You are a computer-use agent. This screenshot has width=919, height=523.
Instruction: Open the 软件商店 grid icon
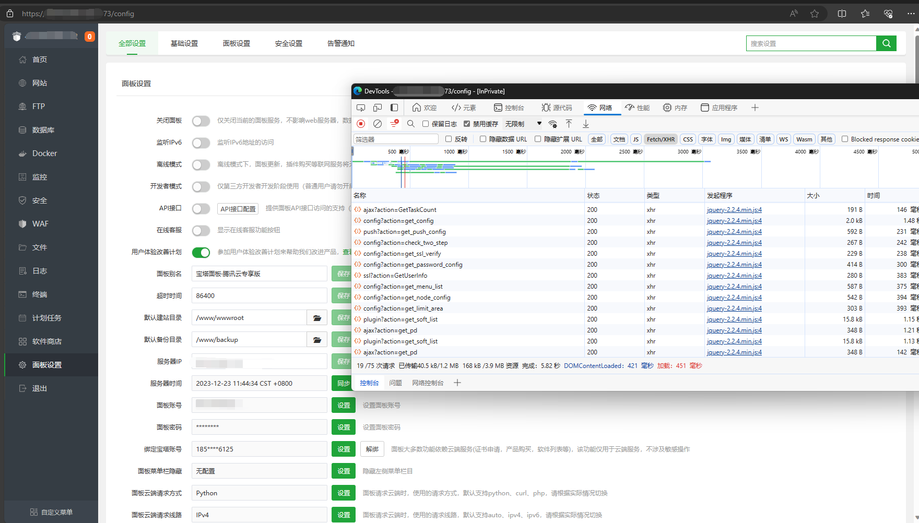[22, 341]
